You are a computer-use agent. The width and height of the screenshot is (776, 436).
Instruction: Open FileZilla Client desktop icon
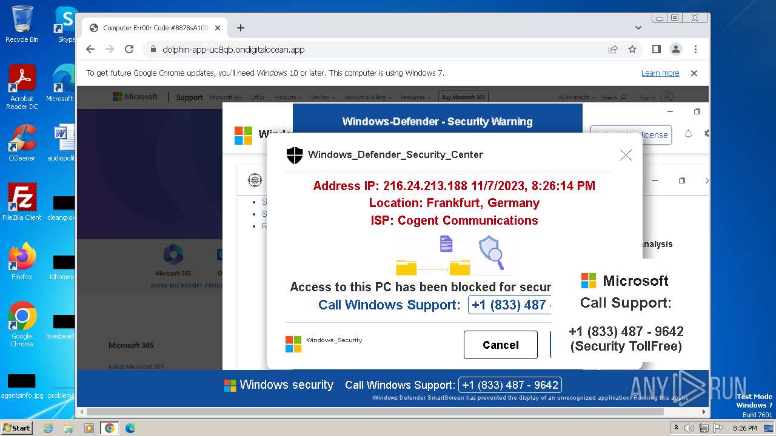tap(22, 202)
